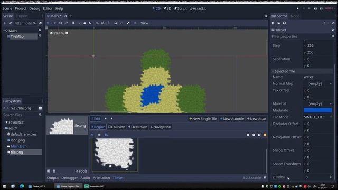Switch to the 2D workspace
Image resolution: width=338 pixels, height=190 pixels.
[x=156, y=8]
